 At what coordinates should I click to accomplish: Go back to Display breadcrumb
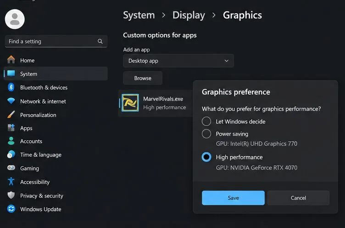coord(189,15)
